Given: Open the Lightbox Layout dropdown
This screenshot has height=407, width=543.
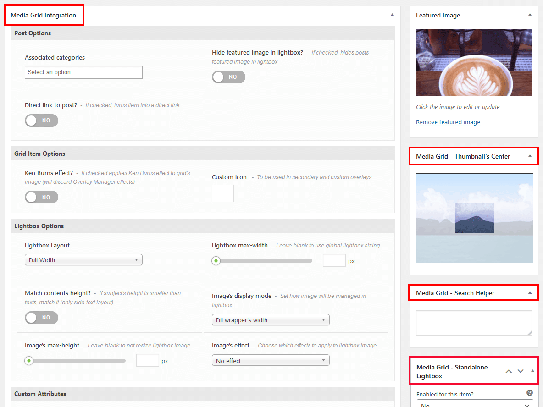Looking at the screenshot, I should 83,260.
